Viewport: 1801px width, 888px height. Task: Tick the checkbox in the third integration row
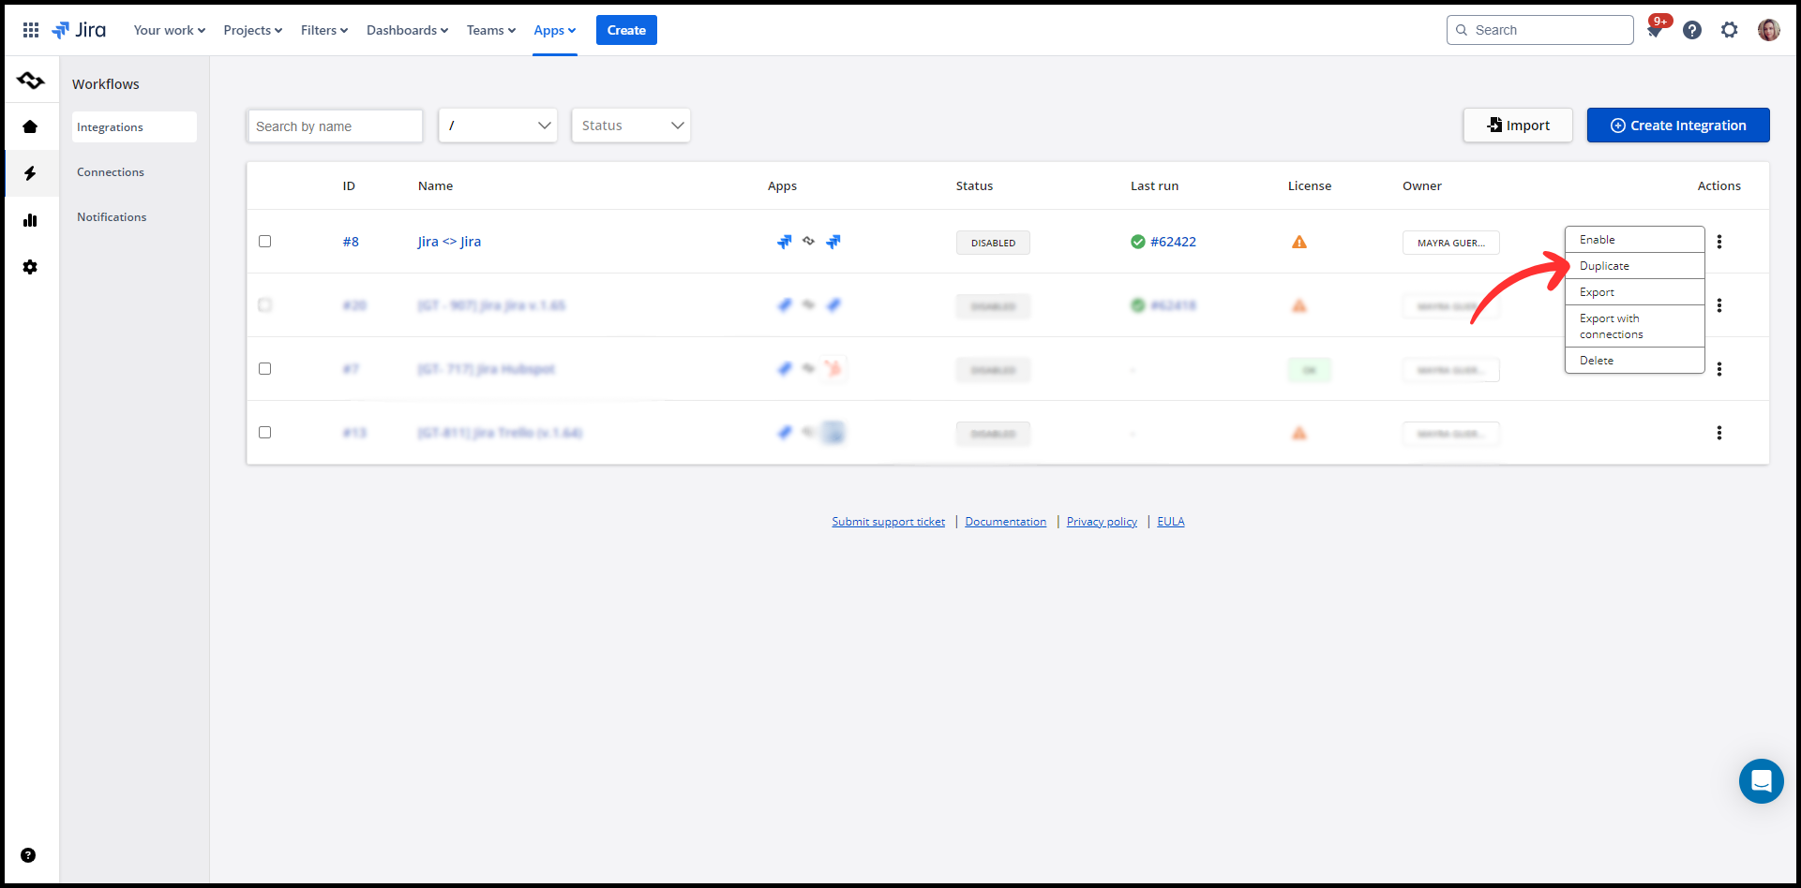pos(265,369)
